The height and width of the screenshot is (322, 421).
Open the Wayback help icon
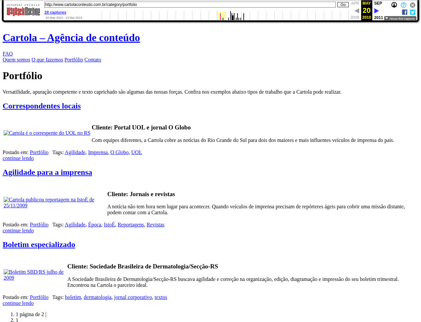404,5
